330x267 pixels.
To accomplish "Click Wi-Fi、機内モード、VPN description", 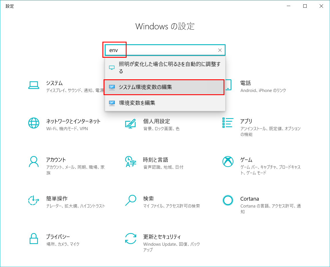I will tap(67, 129).
